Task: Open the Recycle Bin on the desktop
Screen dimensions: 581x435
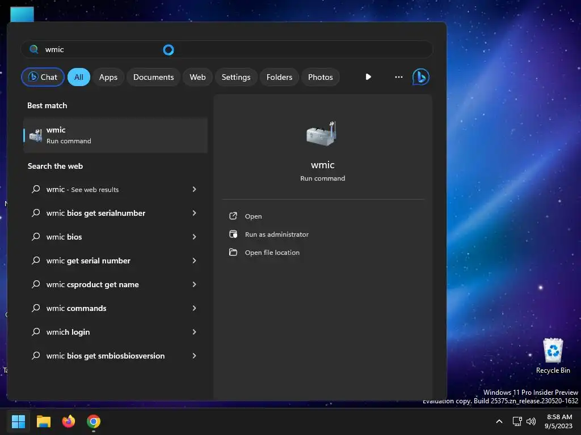Action: (x=553, y=356)
